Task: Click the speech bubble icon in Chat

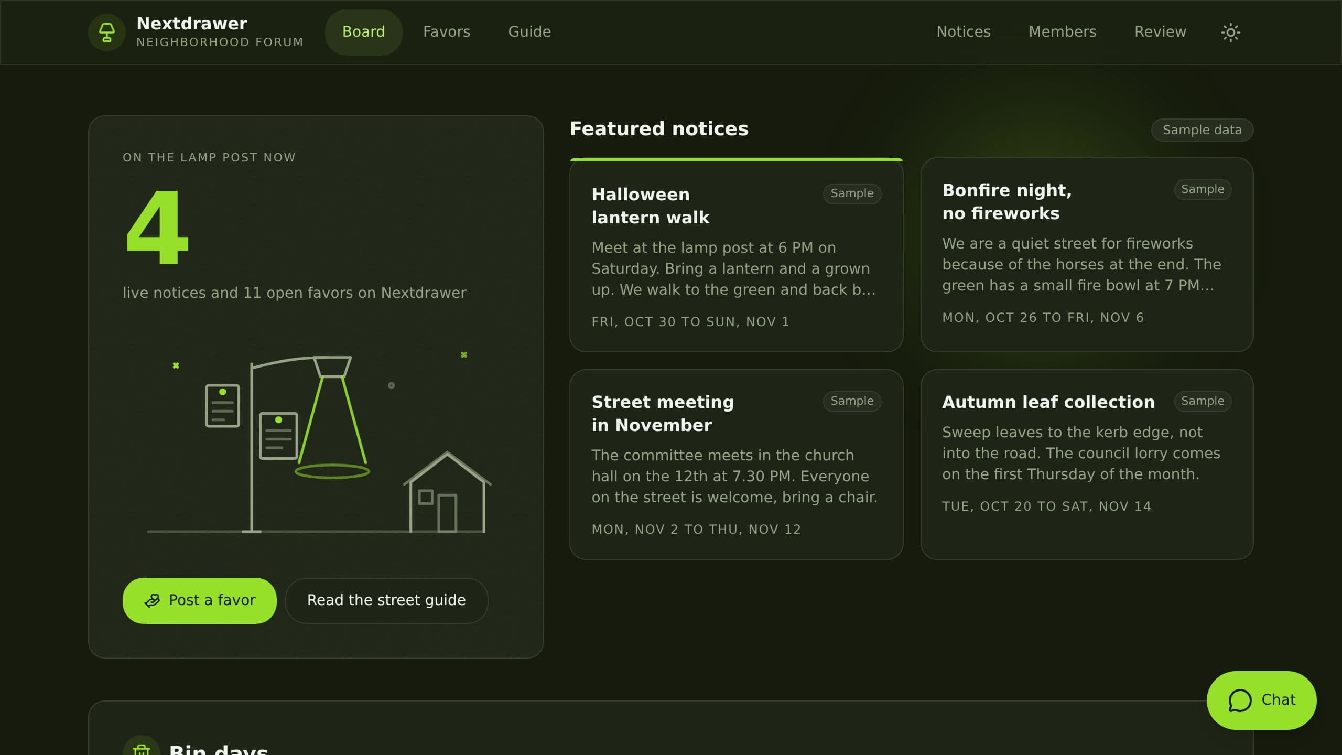Action: pyautogui.click(x=1240, y=700)
